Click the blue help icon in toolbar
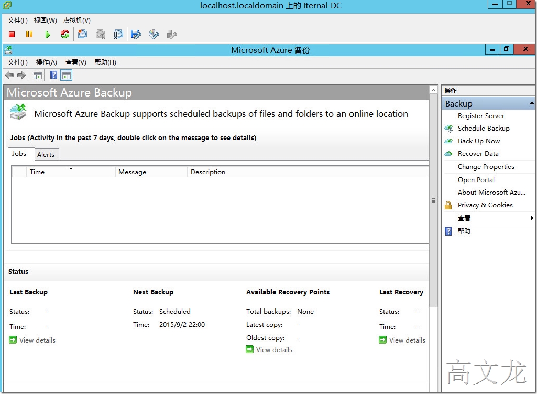This screenshot has height=394, width=537. click(x=54, y=75)
